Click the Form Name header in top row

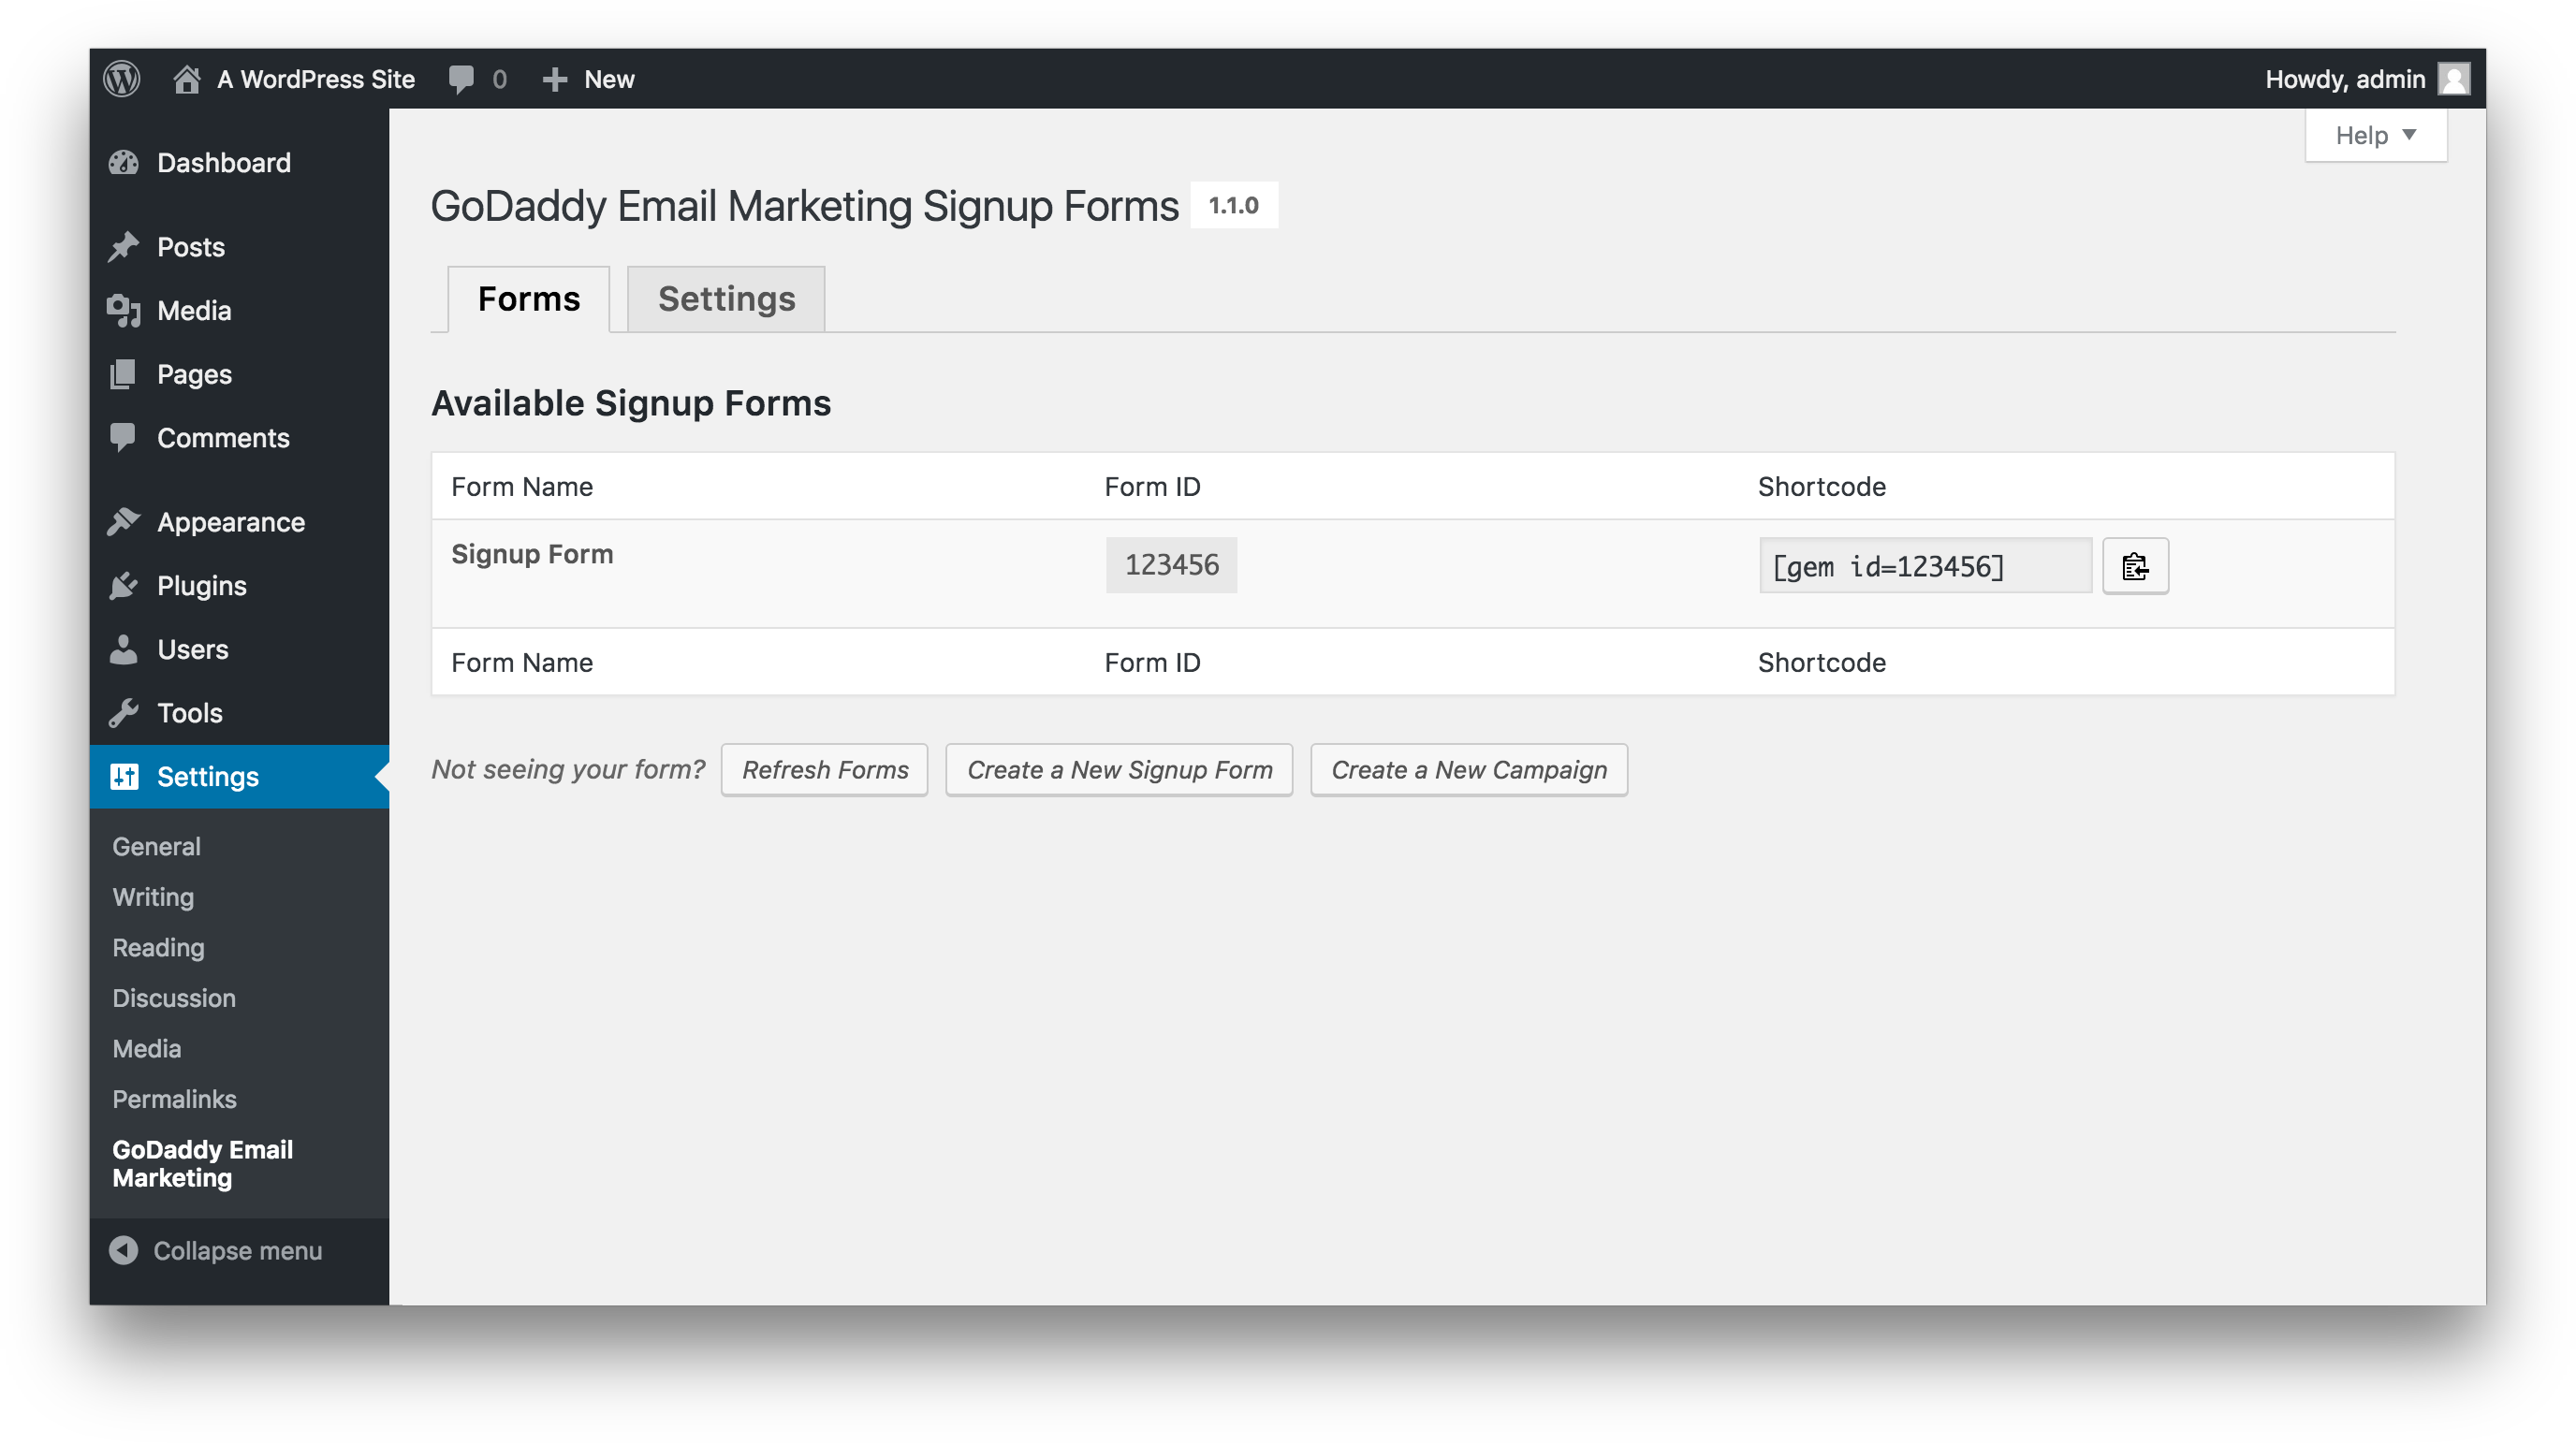pyautogui.click(x=522, y=487)
